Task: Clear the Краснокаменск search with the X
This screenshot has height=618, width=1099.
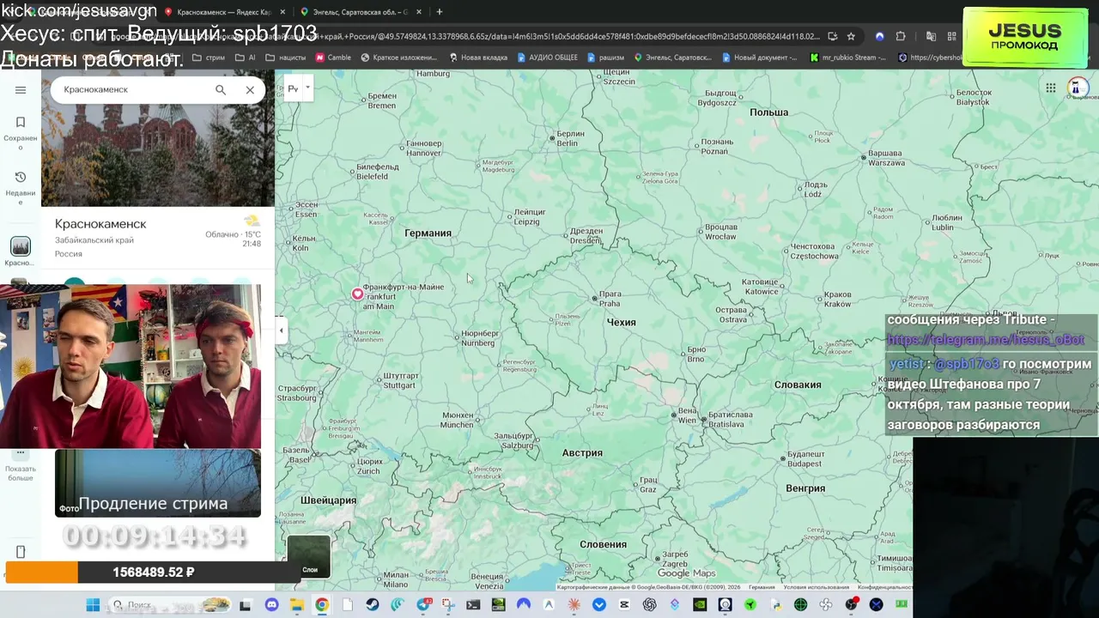Action: click(x=250, y=89)
